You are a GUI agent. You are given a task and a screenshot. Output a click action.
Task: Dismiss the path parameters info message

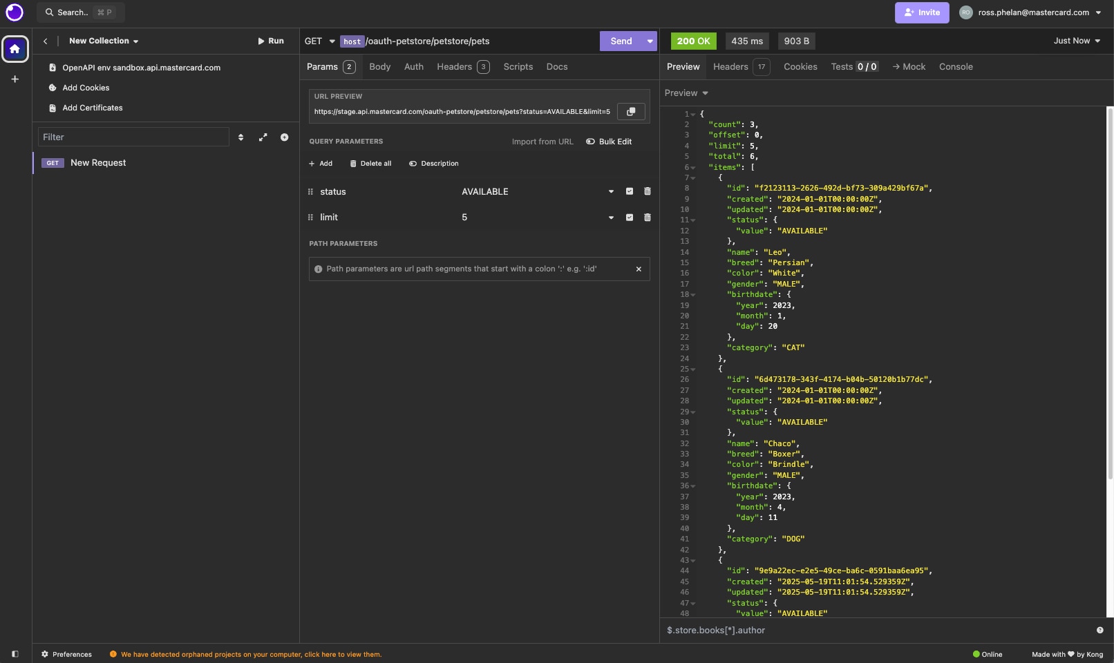point(639,269)
